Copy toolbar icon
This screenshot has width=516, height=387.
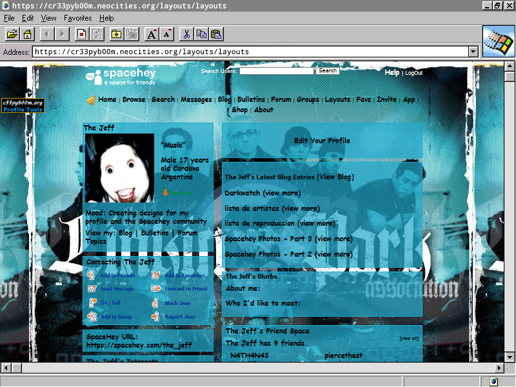click(x=201, y=34)
